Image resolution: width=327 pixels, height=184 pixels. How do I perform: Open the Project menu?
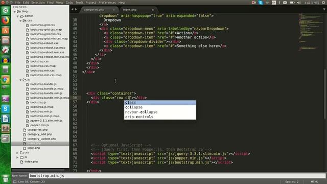pos(91,3)
